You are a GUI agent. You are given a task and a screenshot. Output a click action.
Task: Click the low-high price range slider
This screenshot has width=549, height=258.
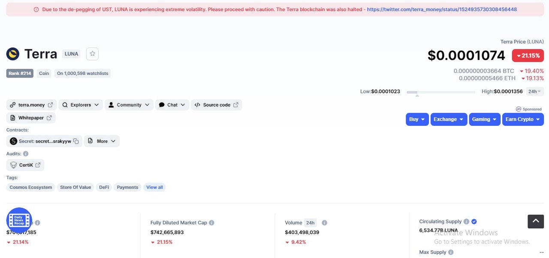coord(440,92)
